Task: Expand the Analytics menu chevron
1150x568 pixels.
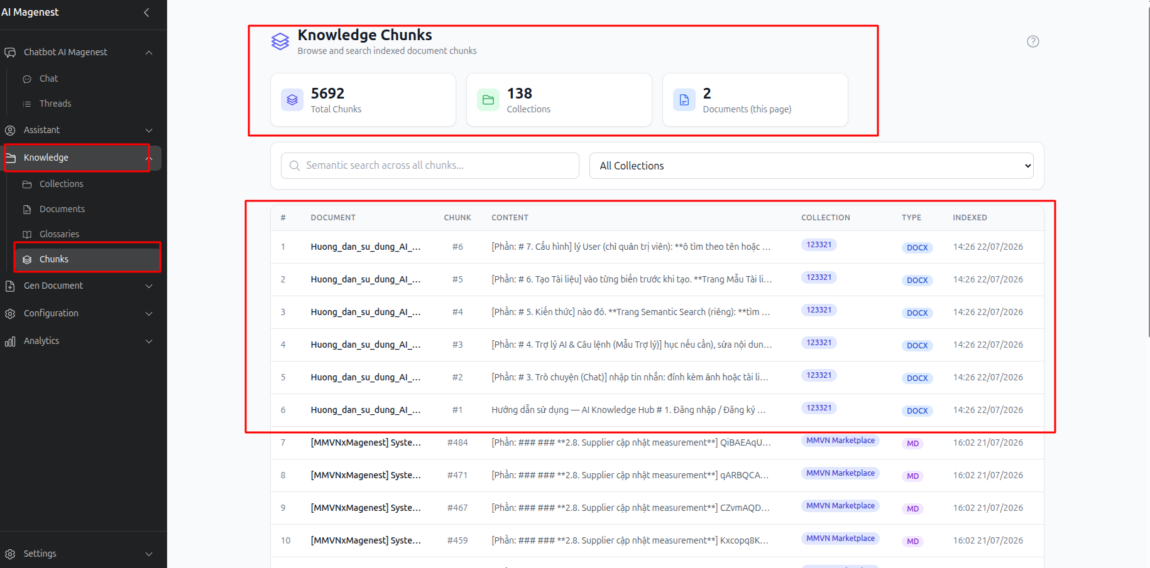Action: 149,341
